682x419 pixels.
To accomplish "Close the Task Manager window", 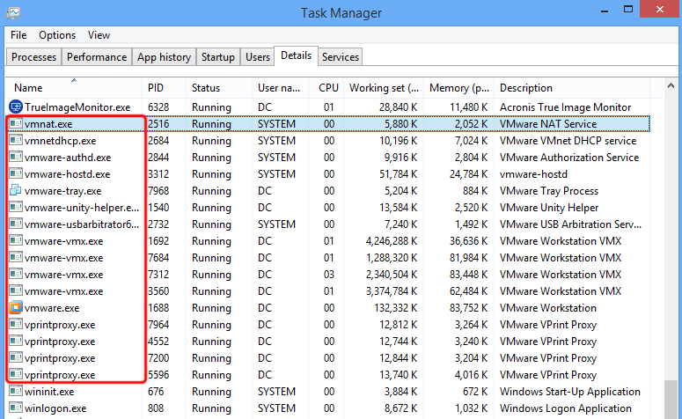I will tap(660, 9).
